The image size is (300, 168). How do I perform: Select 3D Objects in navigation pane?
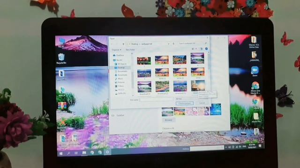tap(121, 64)
